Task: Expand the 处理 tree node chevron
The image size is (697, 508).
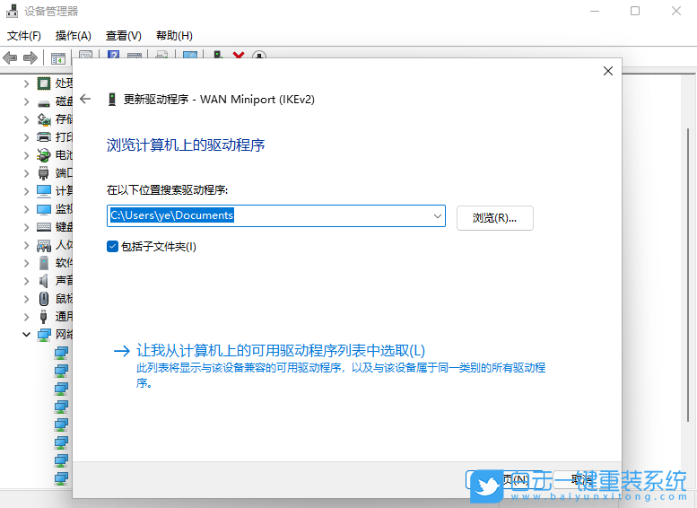Action: click(x=26, y=83)
